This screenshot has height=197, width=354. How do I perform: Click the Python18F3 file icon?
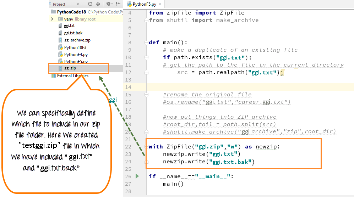click(61, 47)
